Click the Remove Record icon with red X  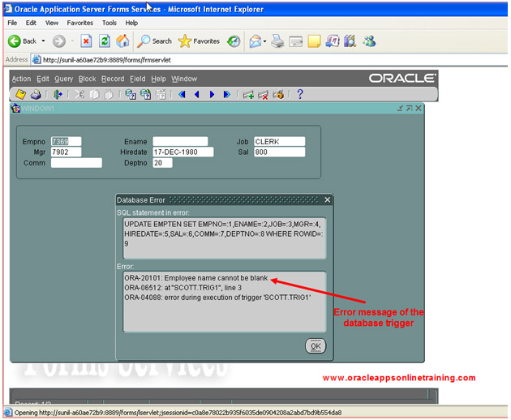pyautogui.click(x=263, y=95)
